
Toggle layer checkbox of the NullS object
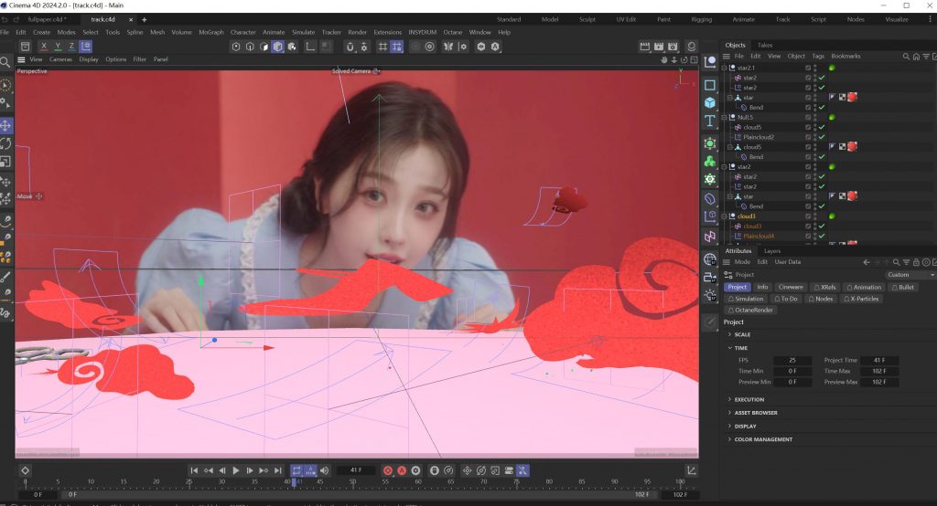click(808, 117)
